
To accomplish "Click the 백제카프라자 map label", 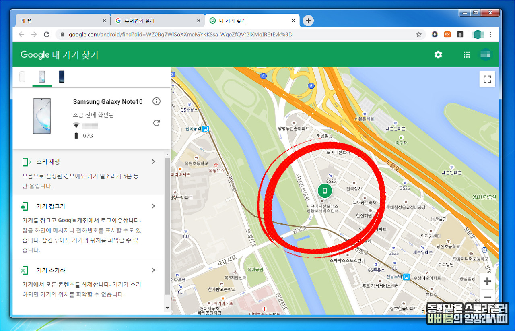I will (364, 202).
